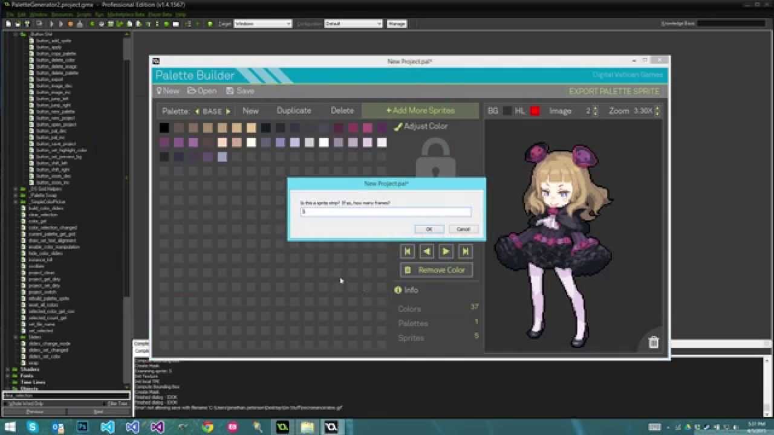774x435 pixels.
Task: Open the Target Windows dropdown
Action: point(262,24)
